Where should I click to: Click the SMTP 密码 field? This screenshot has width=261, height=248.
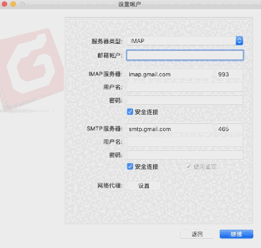pyautogui.click(x=185, y=155)
